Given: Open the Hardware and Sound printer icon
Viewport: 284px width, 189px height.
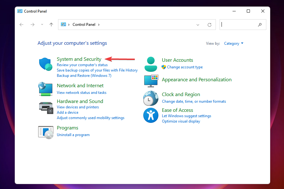Looking at the screenshot, I should [46, 108].
